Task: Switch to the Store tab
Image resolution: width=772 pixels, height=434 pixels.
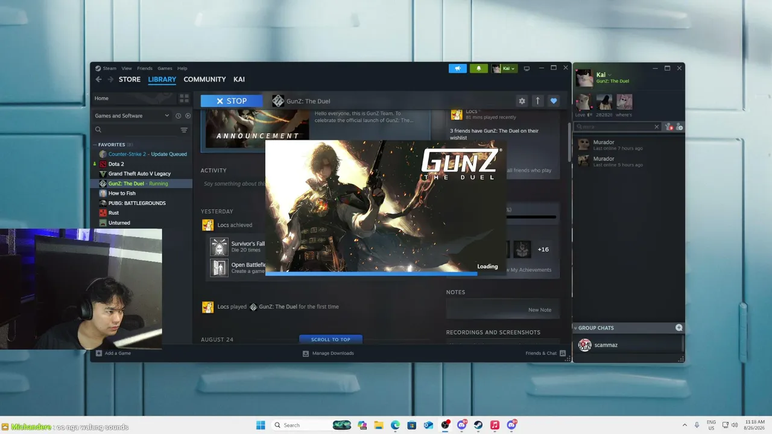Action: click(130, 80)
